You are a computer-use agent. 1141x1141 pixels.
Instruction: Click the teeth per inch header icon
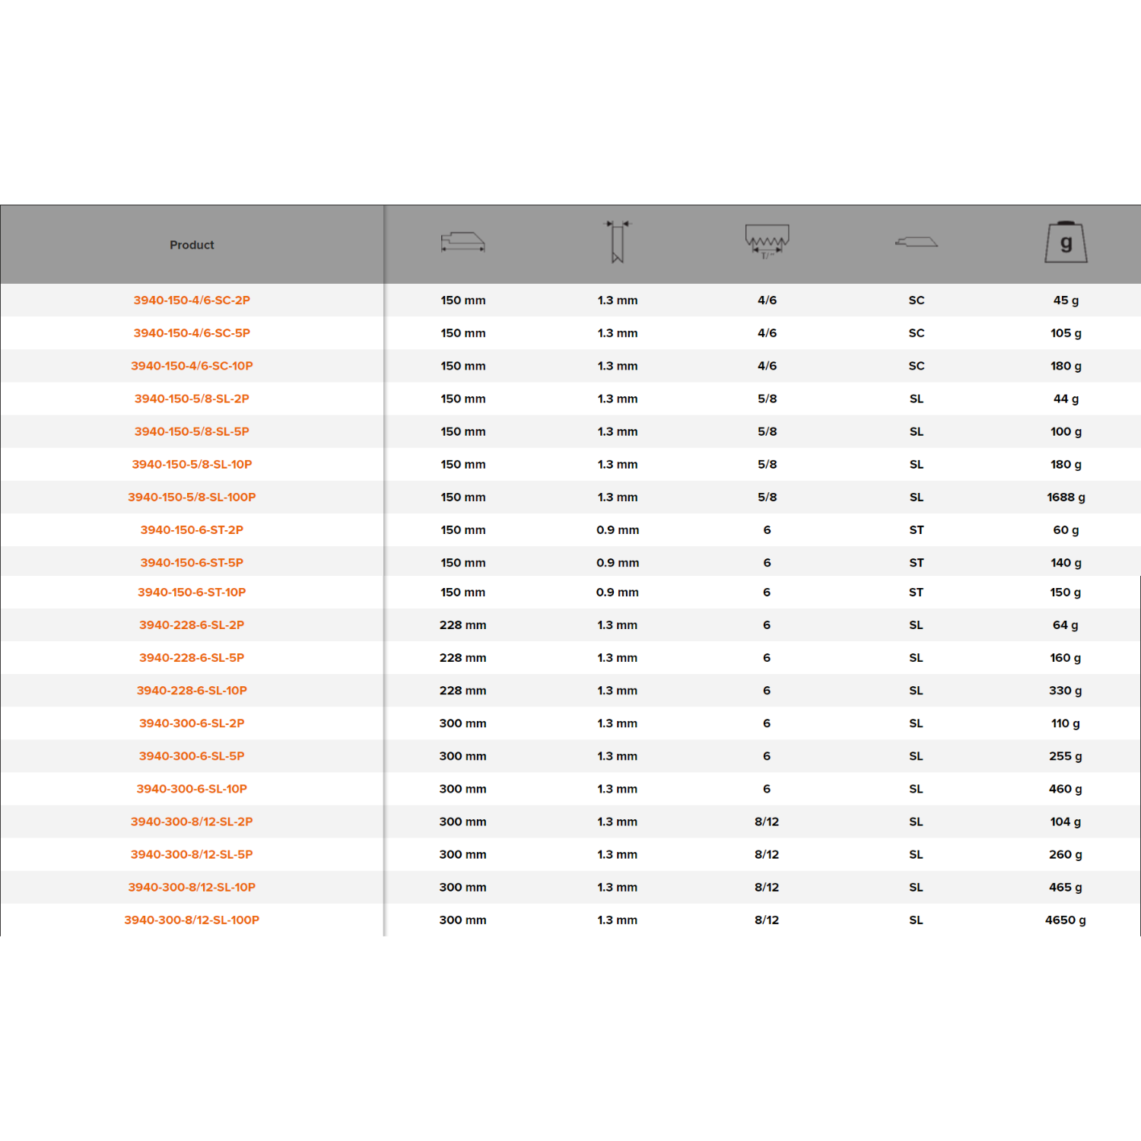(x=767, y=241)
